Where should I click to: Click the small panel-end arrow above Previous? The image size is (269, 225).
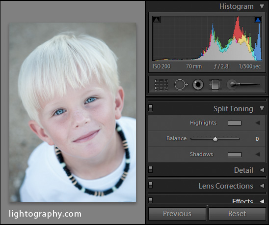[207, 206]
